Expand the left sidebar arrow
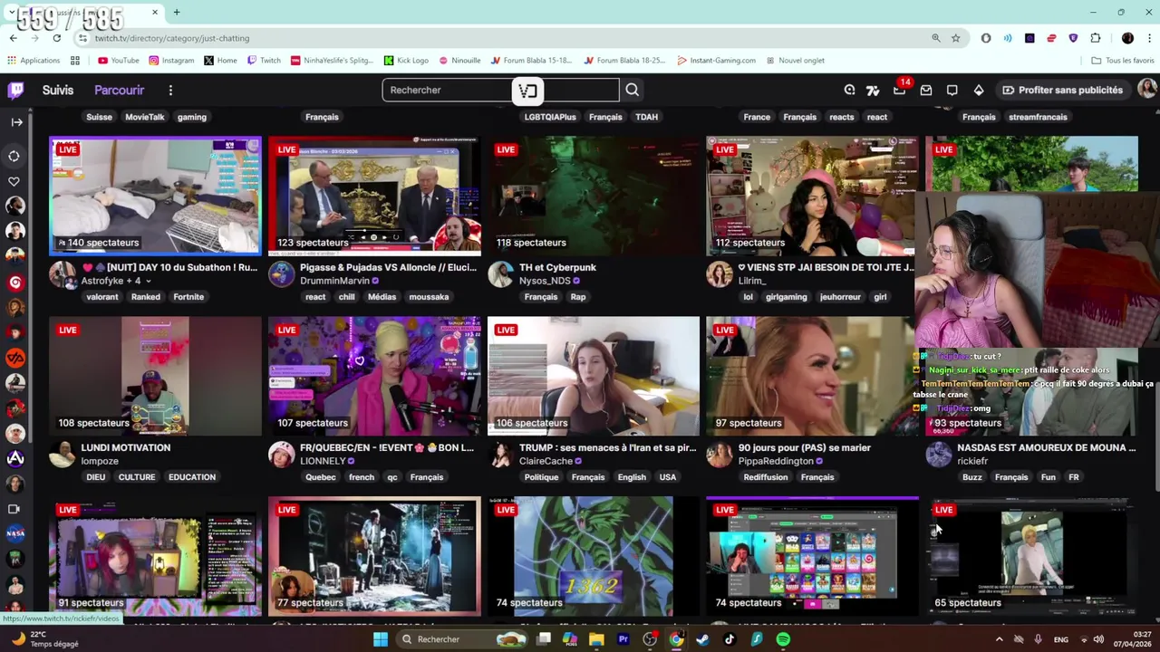This screenshot has width=1160, height=652. click(x=16, y=122)
